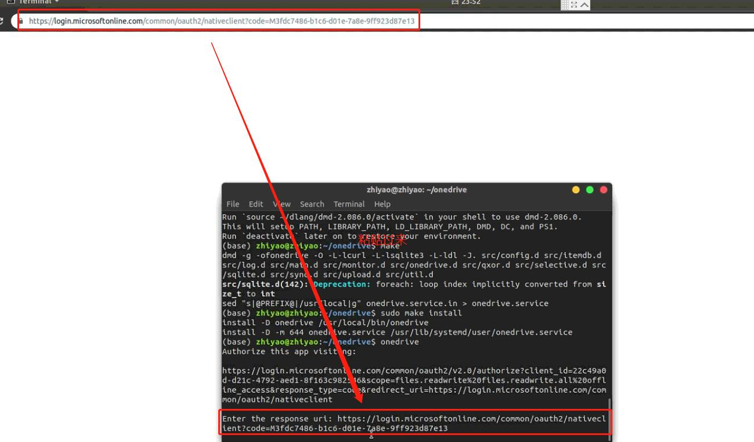The width and height of the screenshot is (754, 442).
Task: Click the prompt line ending '$ onedrive'
Action: pos(320,342)
